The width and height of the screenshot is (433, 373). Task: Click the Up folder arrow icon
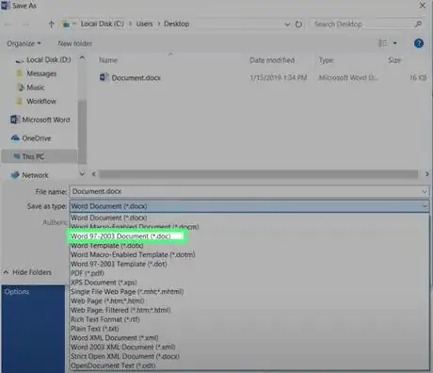coord(52,24)
